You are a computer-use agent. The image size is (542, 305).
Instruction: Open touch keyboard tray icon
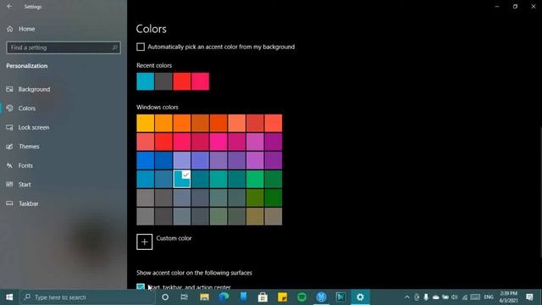tap(475, 297)
